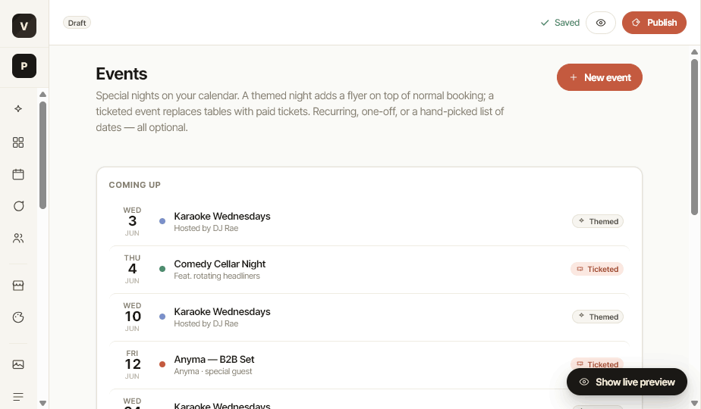The height and width of the screenshot is (409, 701).
Task: Open the people icon in sidebar
Action: 18,238
